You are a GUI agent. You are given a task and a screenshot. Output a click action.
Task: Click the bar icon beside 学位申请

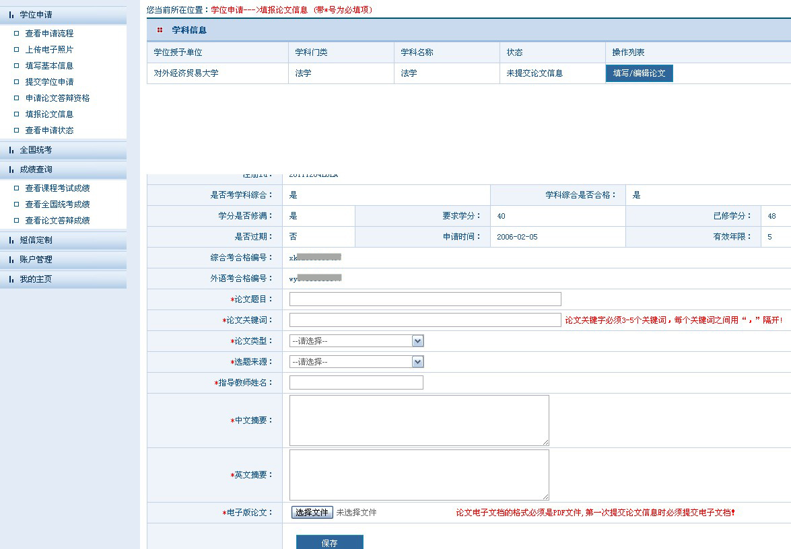(11, 15)
